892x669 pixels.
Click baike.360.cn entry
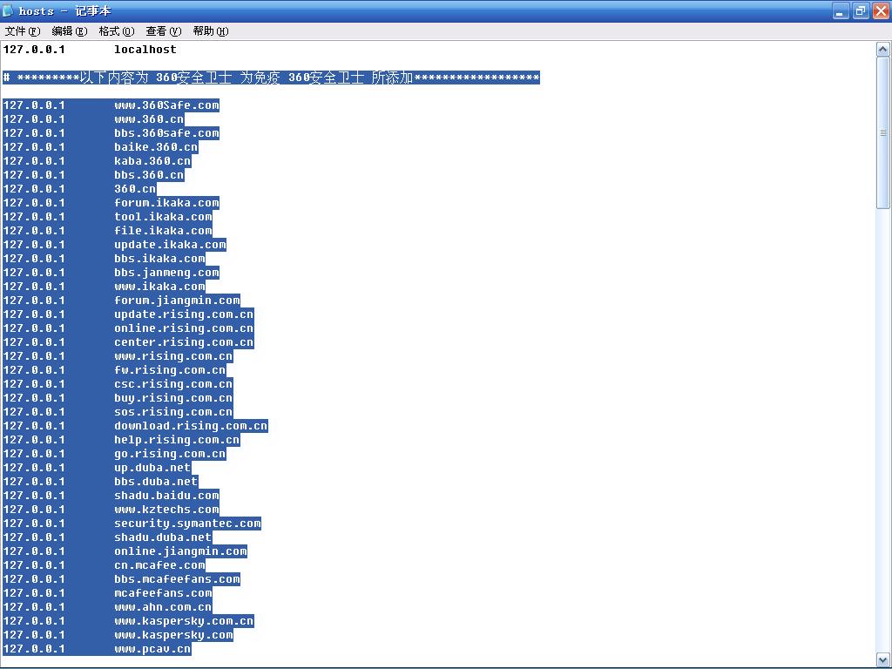(156, 147)
